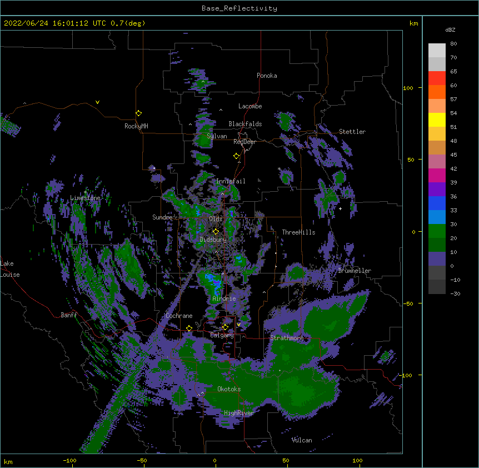This screenshot has height=468, width=479.
Task: Select the RedDeer label
Action: (245, 142)
